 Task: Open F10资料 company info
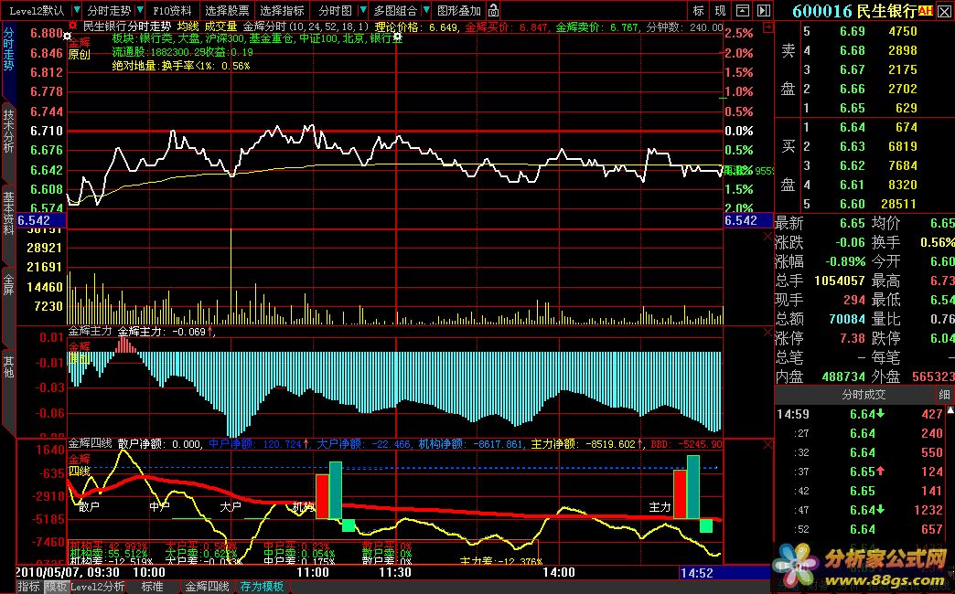pos(172,10)
